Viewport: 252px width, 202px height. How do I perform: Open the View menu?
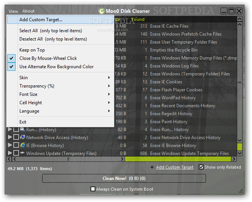click(x=13, y=11)
